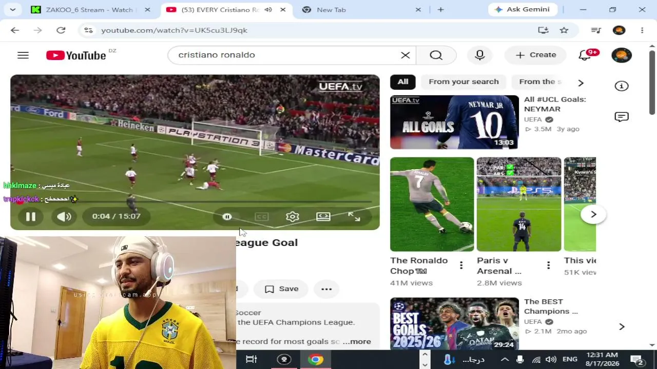Image resolution: width=657 pixels, height=369 pixels.
Task: Open the Ronaldo number 7 short thumbnail
Action: (x=432, y=204)
